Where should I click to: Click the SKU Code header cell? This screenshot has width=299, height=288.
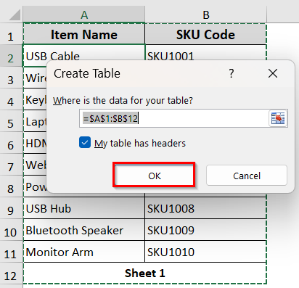205,34
